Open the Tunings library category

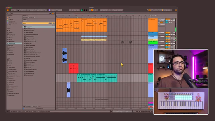click(11, 52)
